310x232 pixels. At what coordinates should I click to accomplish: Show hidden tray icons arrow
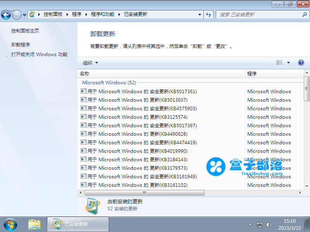(250, 225)
